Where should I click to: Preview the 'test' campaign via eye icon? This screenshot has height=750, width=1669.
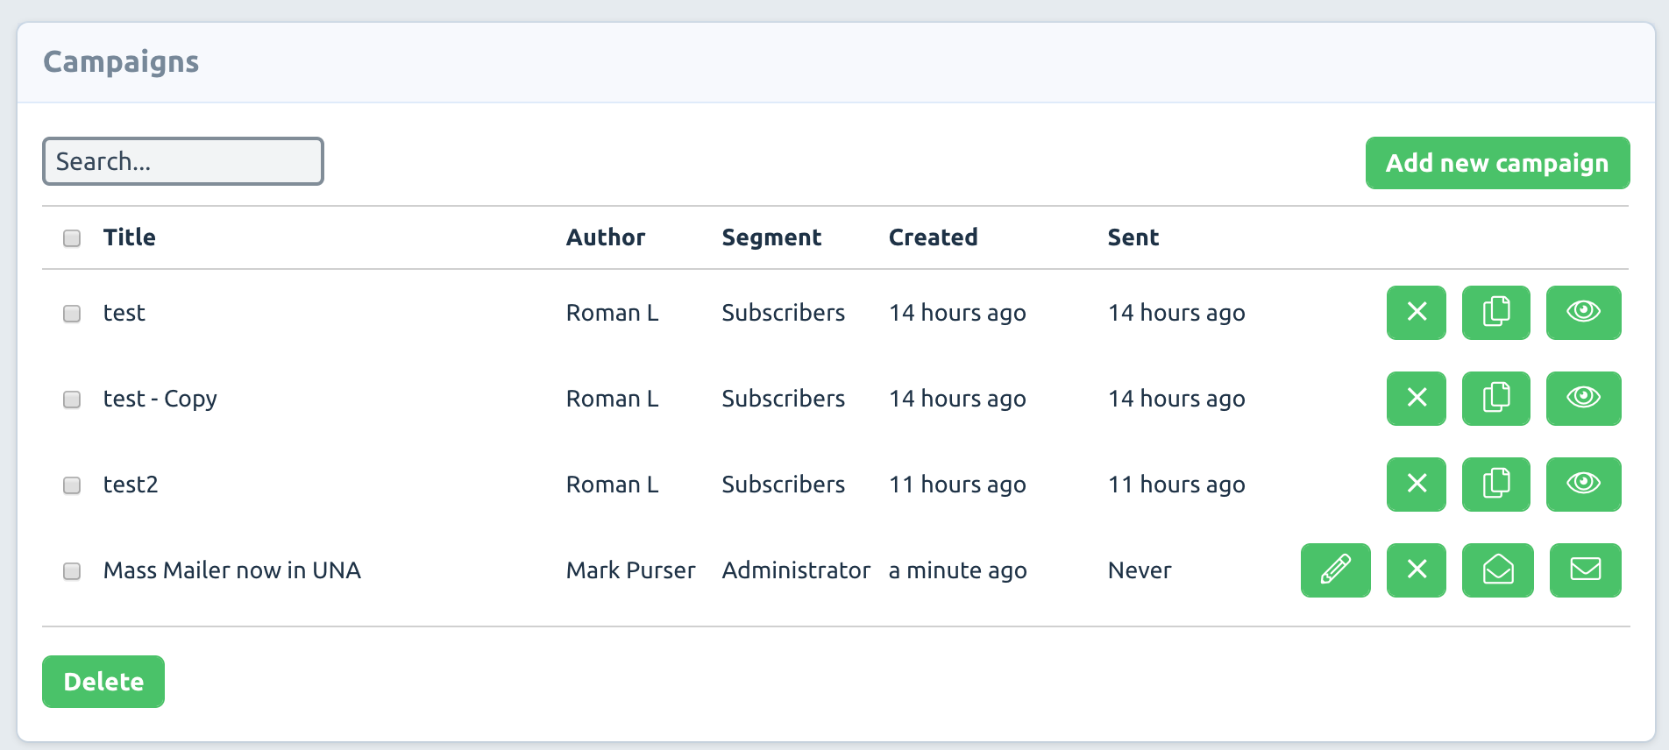(x=1583, y=313)
